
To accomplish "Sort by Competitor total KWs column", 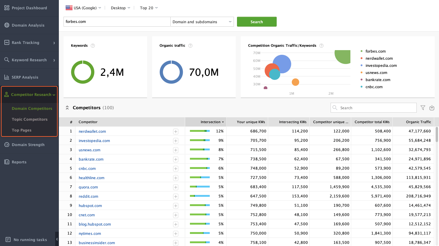I will pyautogui.click(x=372, y=122).
